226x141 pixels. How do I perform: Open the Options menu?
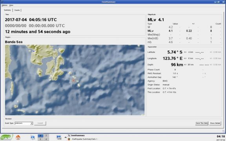[x=4, y=5]
